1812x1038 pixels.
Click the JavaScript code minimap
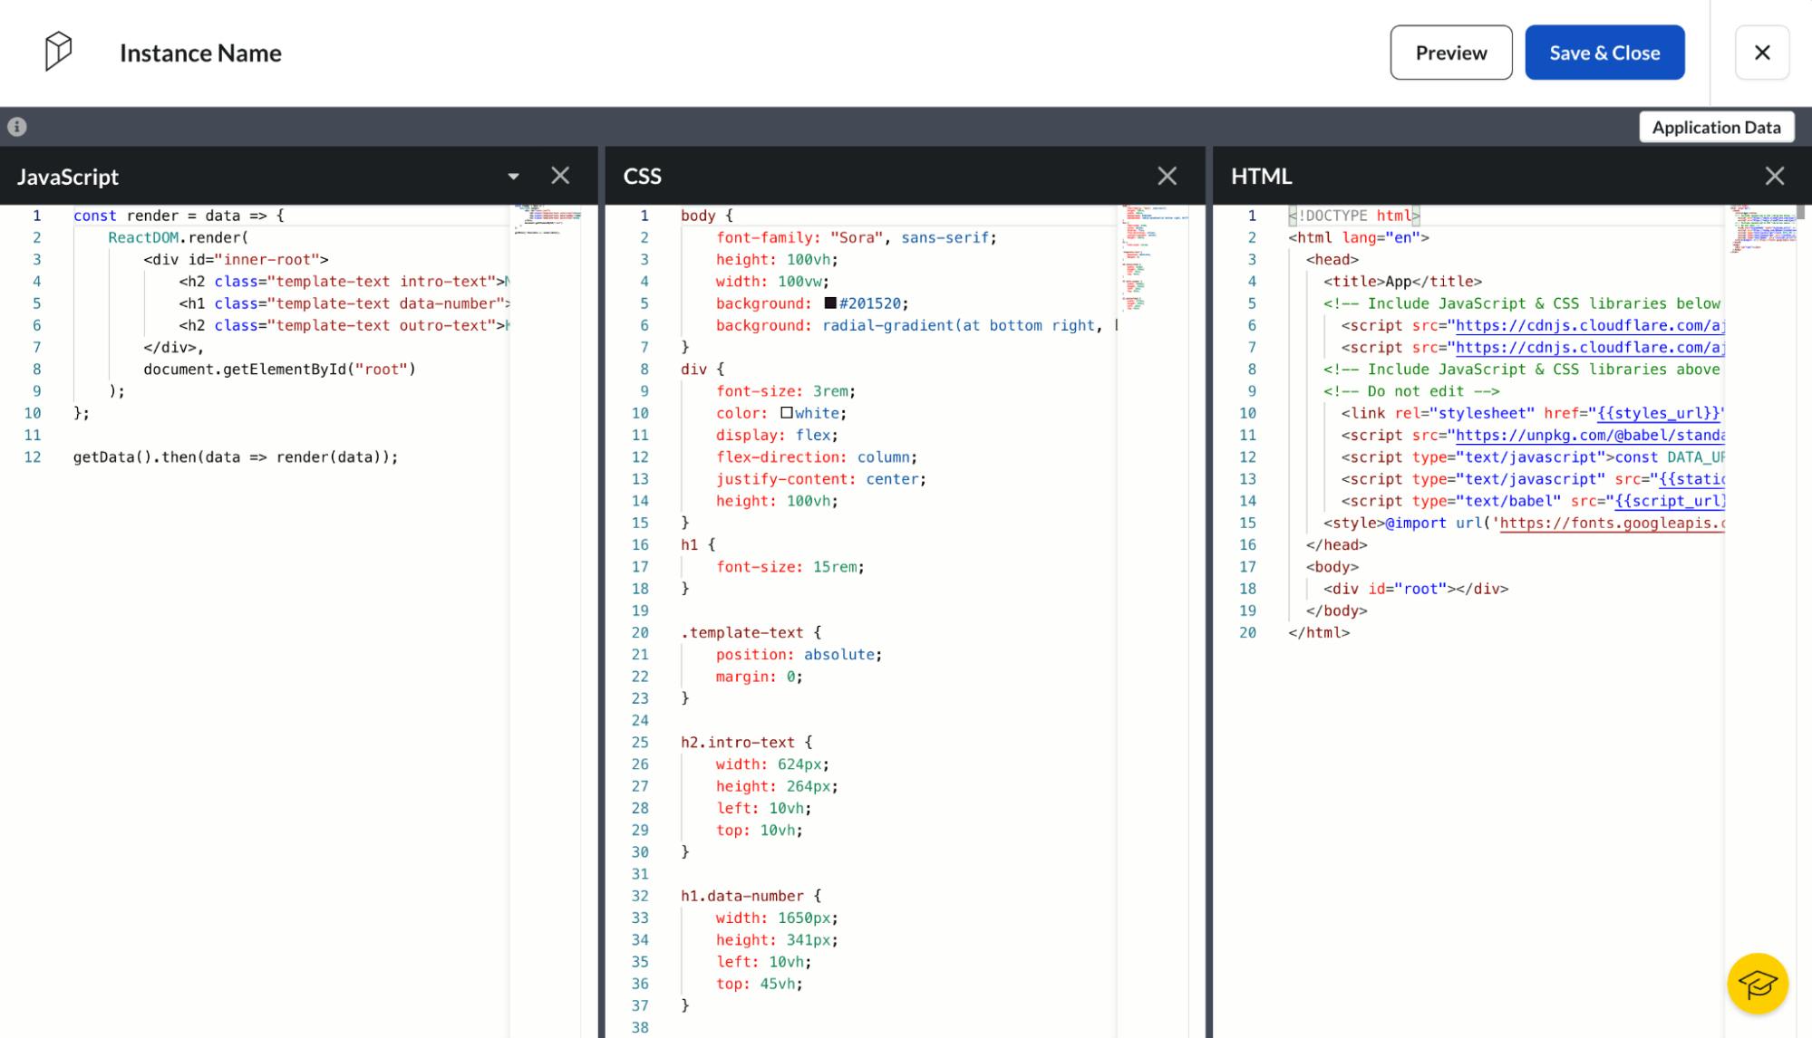[x=548, y=219]
